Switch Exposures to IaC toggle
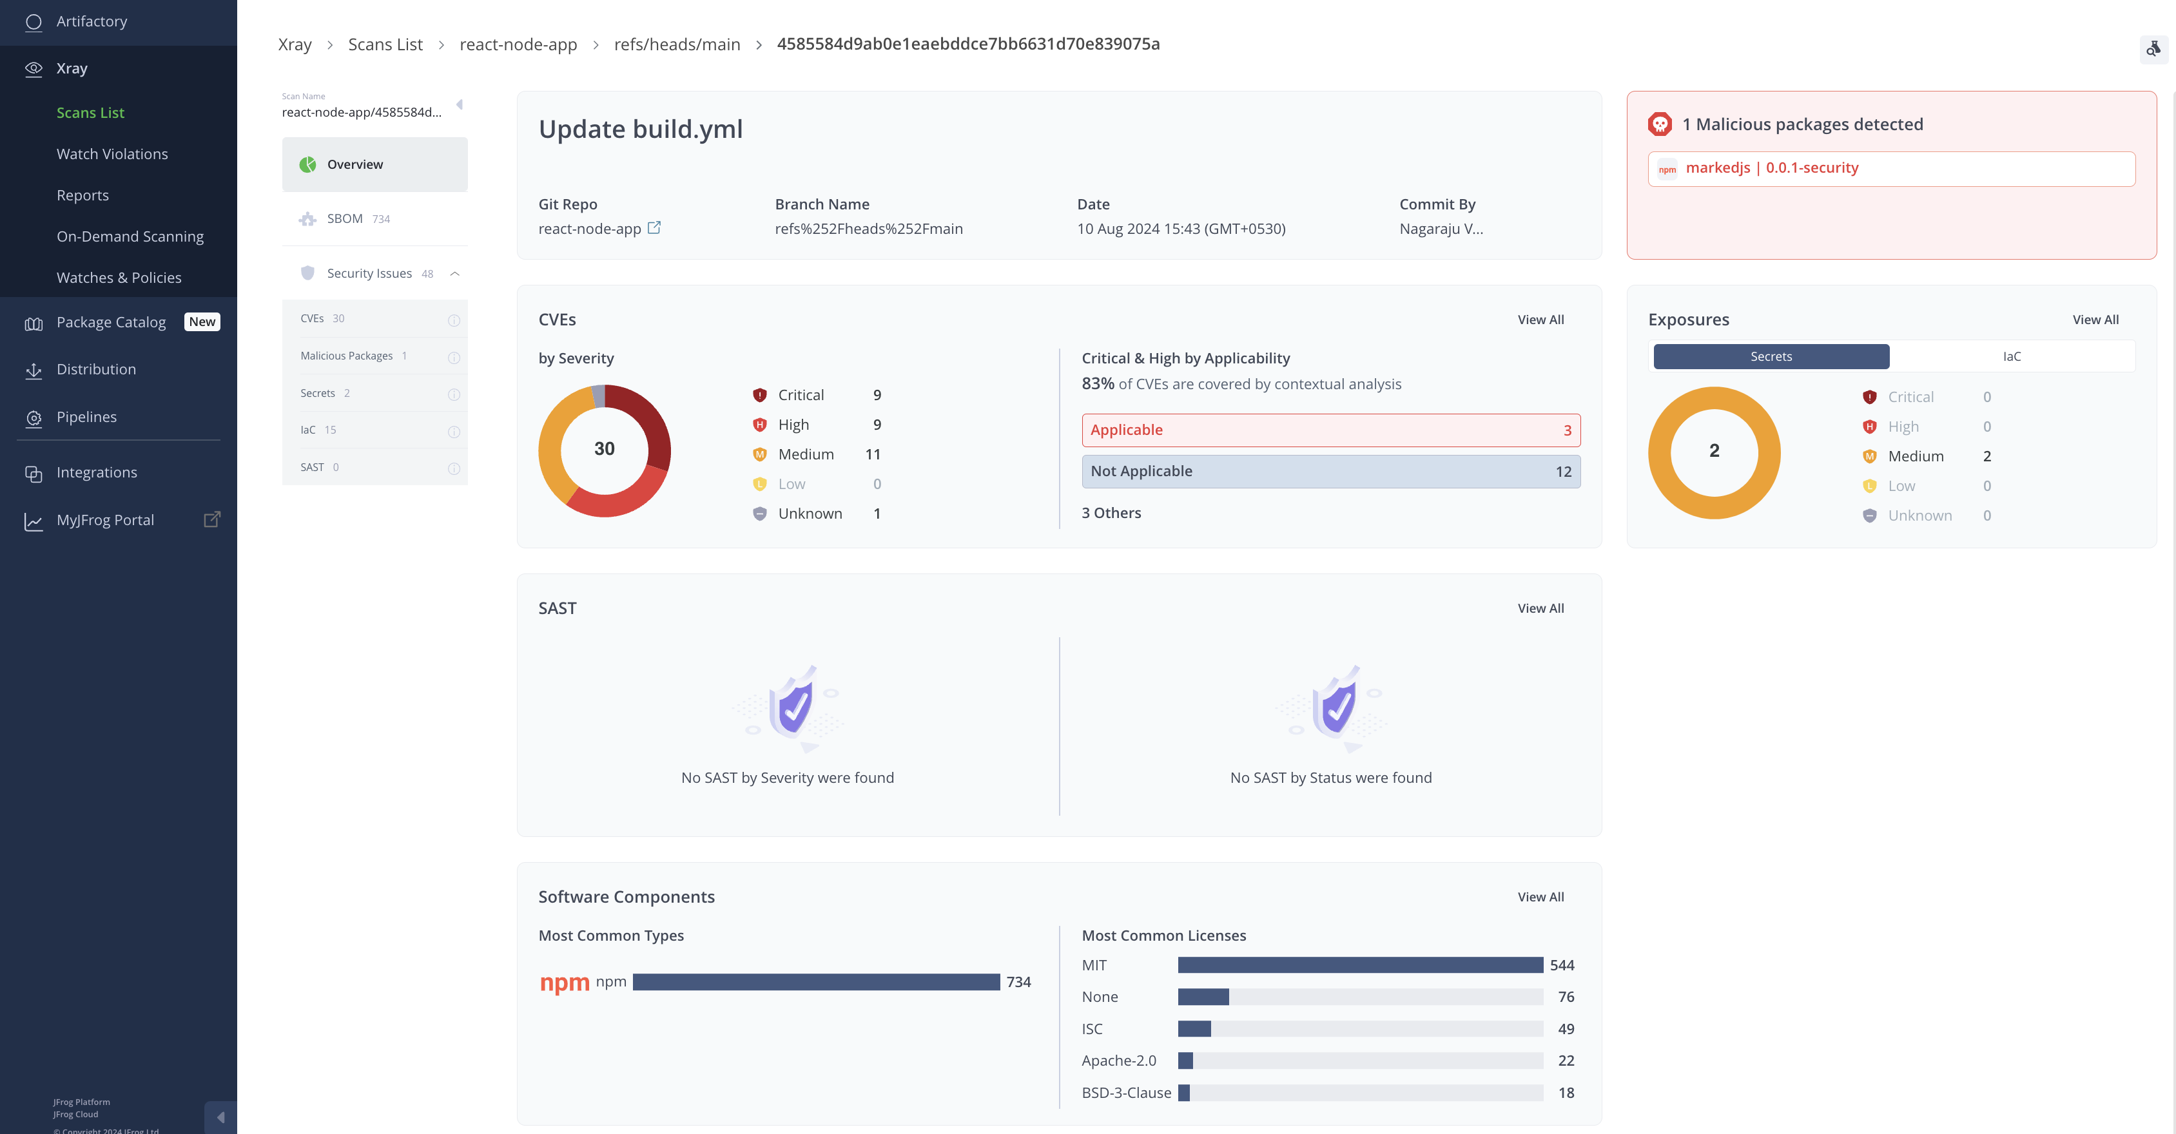 tap(2011, 356)
